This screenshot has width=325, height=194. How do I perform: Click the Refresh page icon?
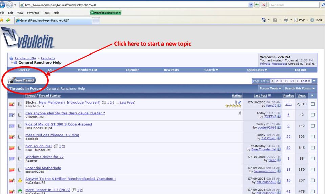pos(257,5)
